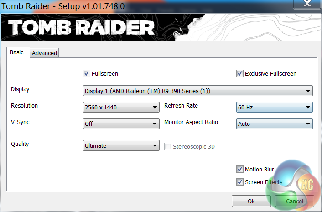Uncheck the Fullscreen checkbox
This screenshot has height=212, width=322.
click(87, 73)
